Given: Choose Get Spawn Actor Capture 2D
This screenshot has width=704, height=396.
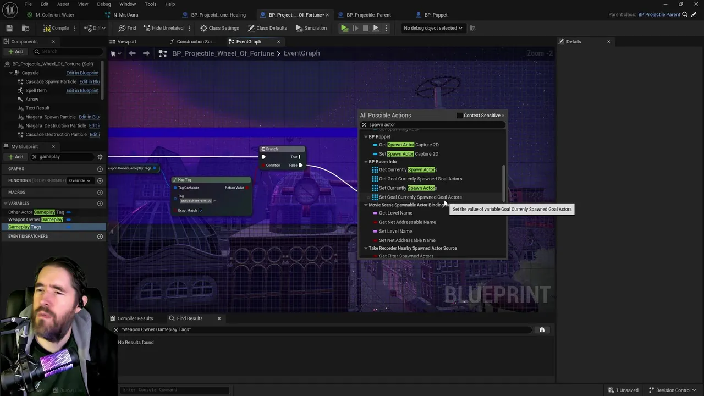Looking at the screenshot, I should coord(408,145).
